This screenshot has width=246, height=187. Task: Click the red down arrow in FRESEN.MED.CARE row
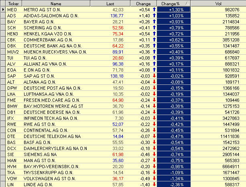click(x=154, y=100)
